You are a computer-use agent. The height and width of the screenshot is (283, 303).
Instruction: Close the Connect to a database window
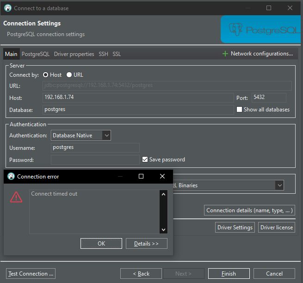click(290, 8)
